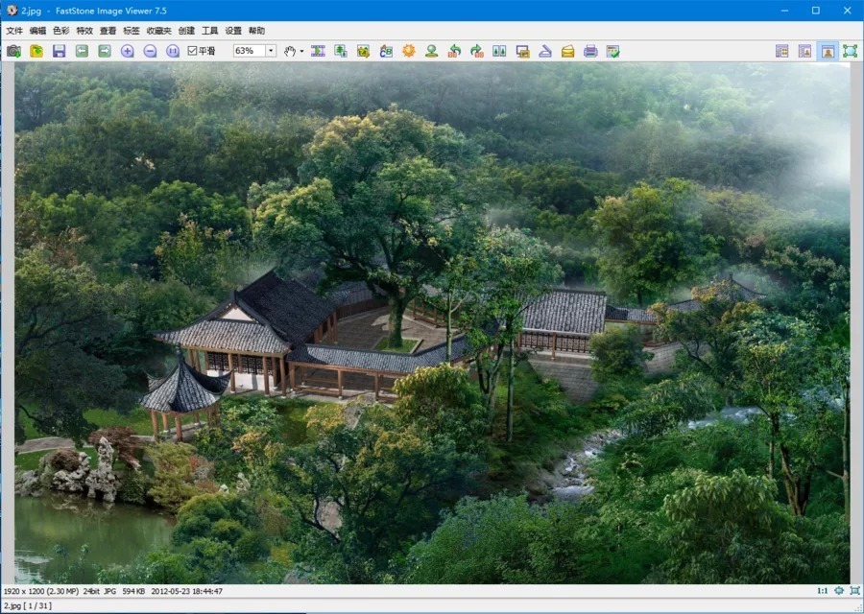The width and height of the screenshot is (864, 614).
Task: Click the 1:1 actual size button
Action: 822,591
